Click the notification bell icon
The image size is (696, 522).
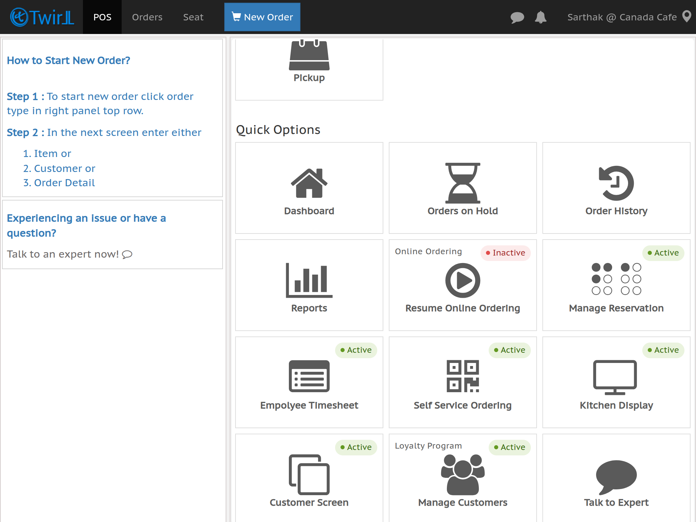(540, 17)
